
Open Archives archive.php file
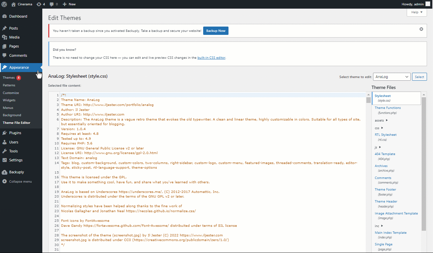[x=384, y=168]
